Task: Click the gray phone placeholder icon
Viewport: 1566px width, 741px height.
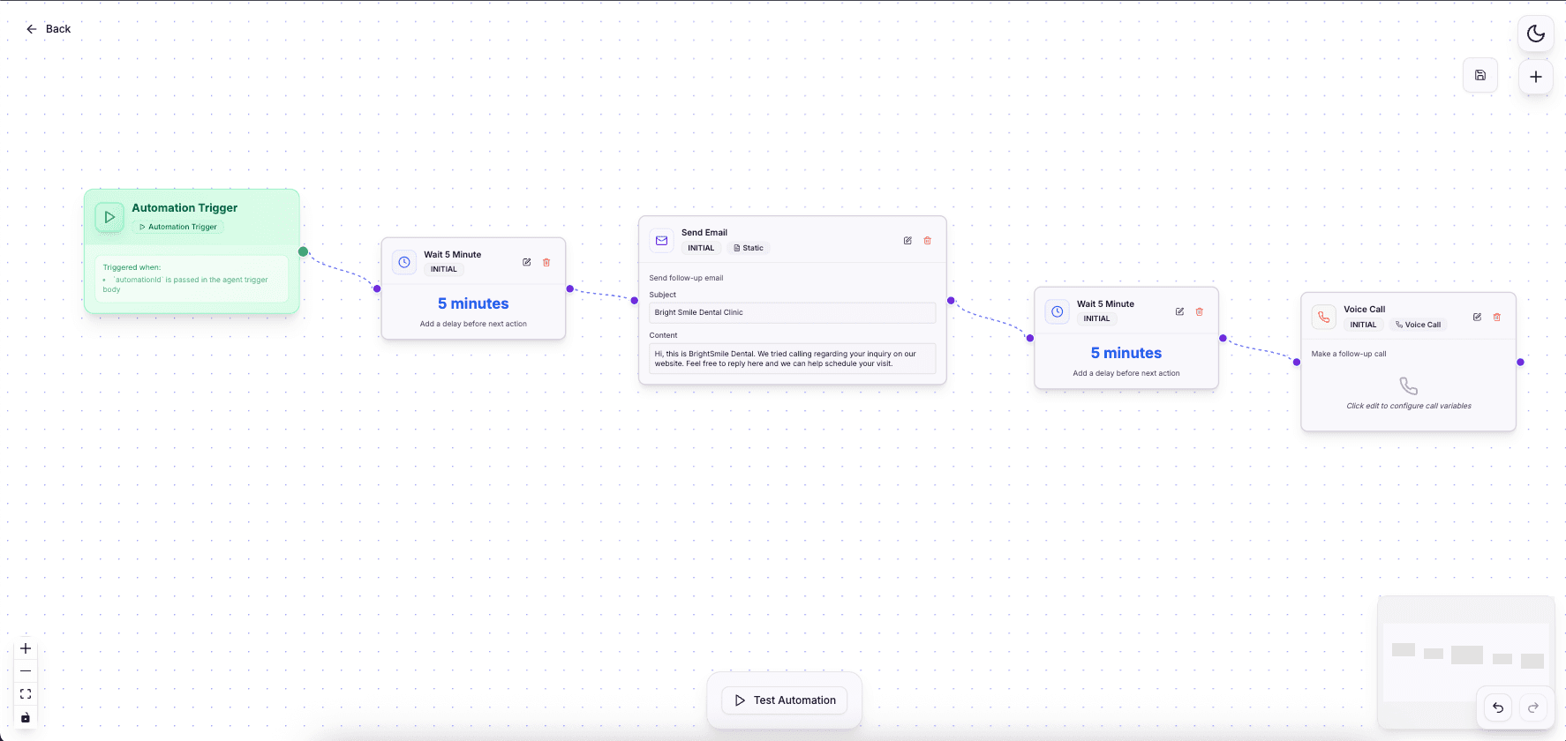Action: click(1409, 386)
